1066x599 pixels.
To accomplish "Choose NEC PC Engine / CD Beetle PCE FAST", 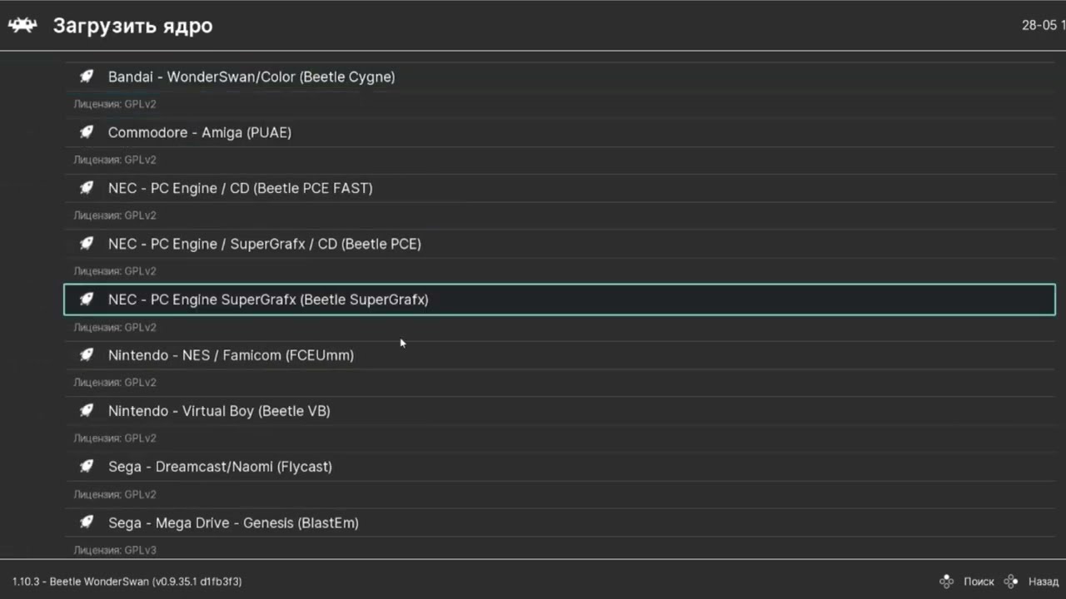I will click(x=241, y=188).
